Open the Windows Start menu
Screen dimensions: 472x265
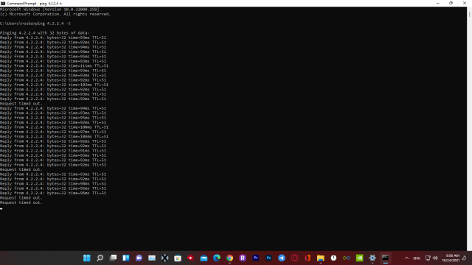(87, 258)
